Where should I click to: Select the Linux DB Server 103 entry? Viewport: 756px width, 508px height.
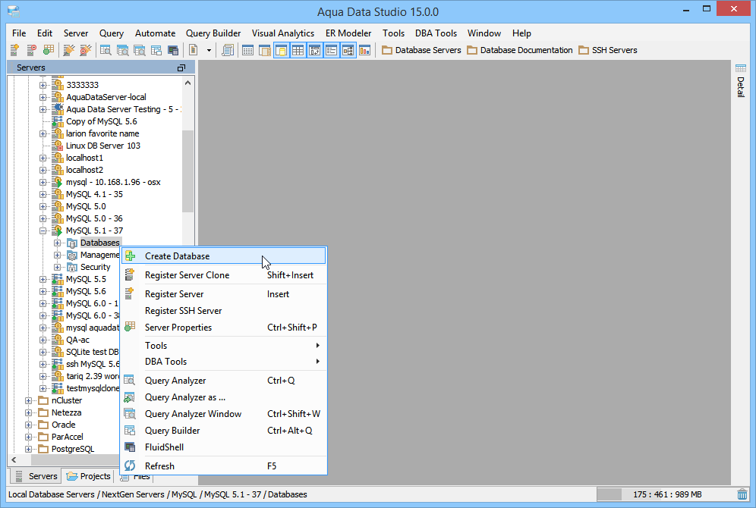point(102,146)
